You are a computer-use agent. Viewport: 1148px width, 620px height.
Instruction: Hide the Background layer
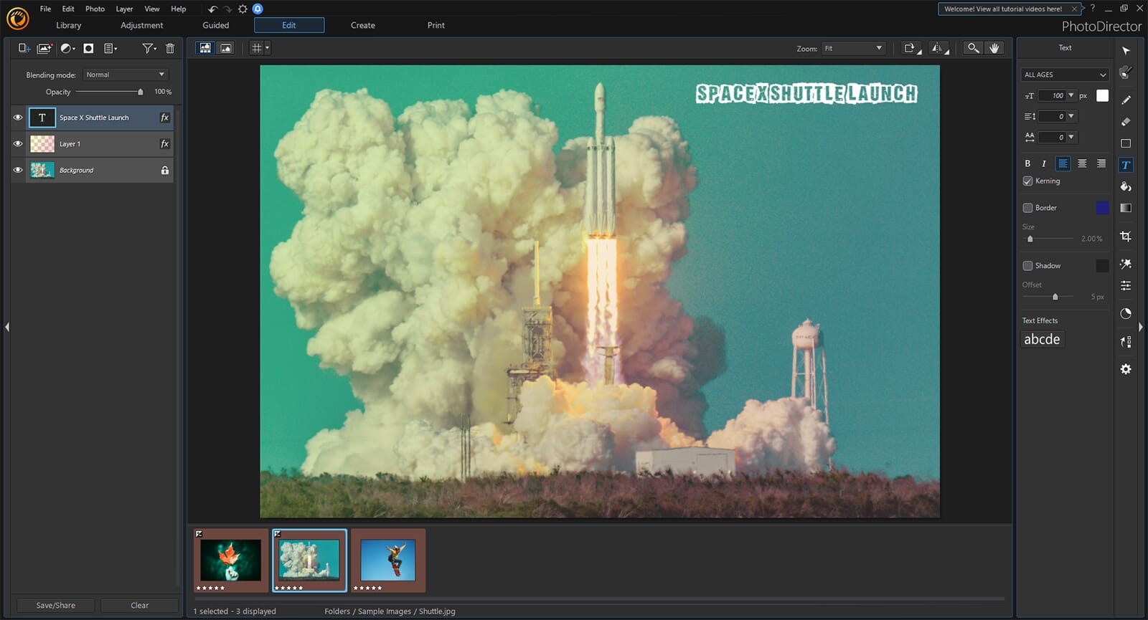18,171
